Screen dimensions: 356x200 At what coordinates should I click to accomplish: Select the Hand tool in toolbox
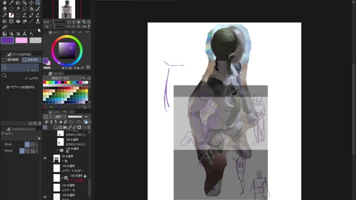pos(4,3)
